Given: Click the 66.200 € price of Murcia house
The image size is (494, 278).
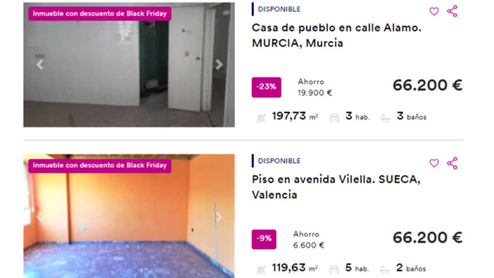Looking at the screenshot, I should pos(427,85).
